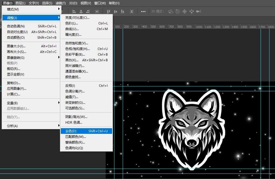Open the 图像大小(I)... dialog
The height and width of the screenshot is (179, 275).
[x=31, y=46]
